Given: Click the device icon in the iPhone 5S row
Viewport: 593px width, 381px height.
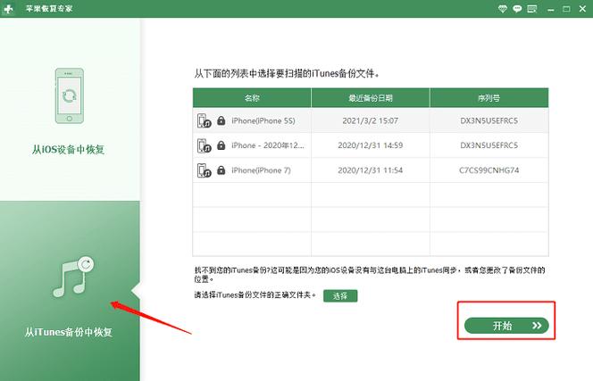Looking at the screenshot, I should [205, 120].
